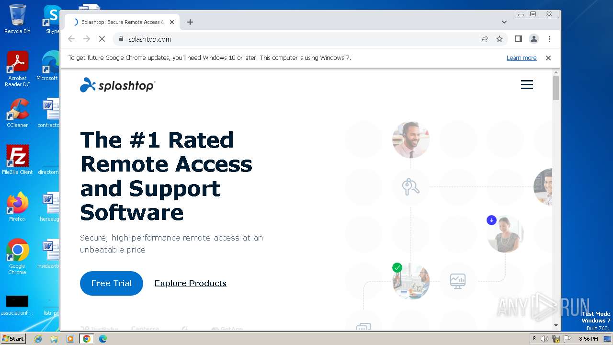Open a new tab with the plus button
613x345 pixels.
pos(190,22)
